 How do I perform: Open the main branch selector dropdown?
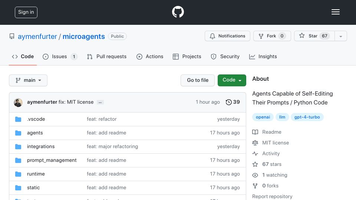(28, 80)
